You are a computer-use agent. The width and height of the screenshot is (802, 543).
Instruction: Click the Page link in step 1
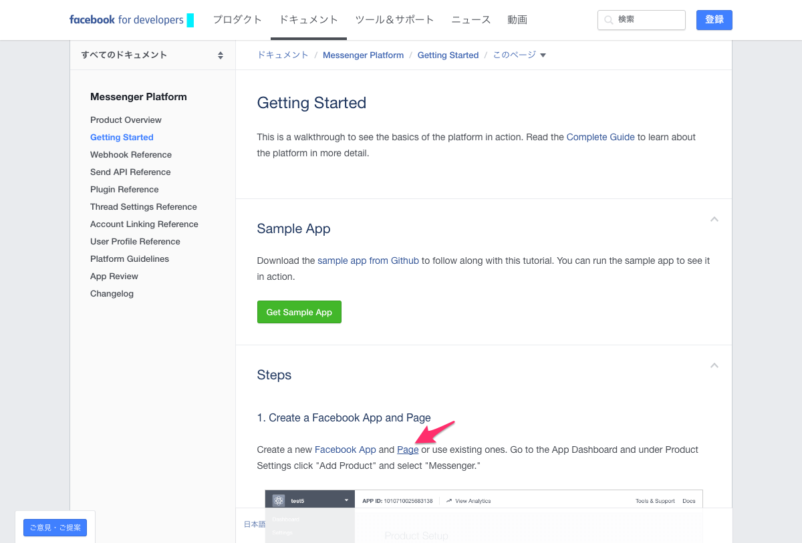click(408, 449)
